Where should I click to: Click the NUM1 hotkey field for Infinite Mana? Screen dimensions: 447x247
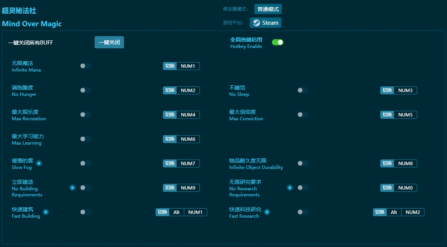(x=188, y=66)
